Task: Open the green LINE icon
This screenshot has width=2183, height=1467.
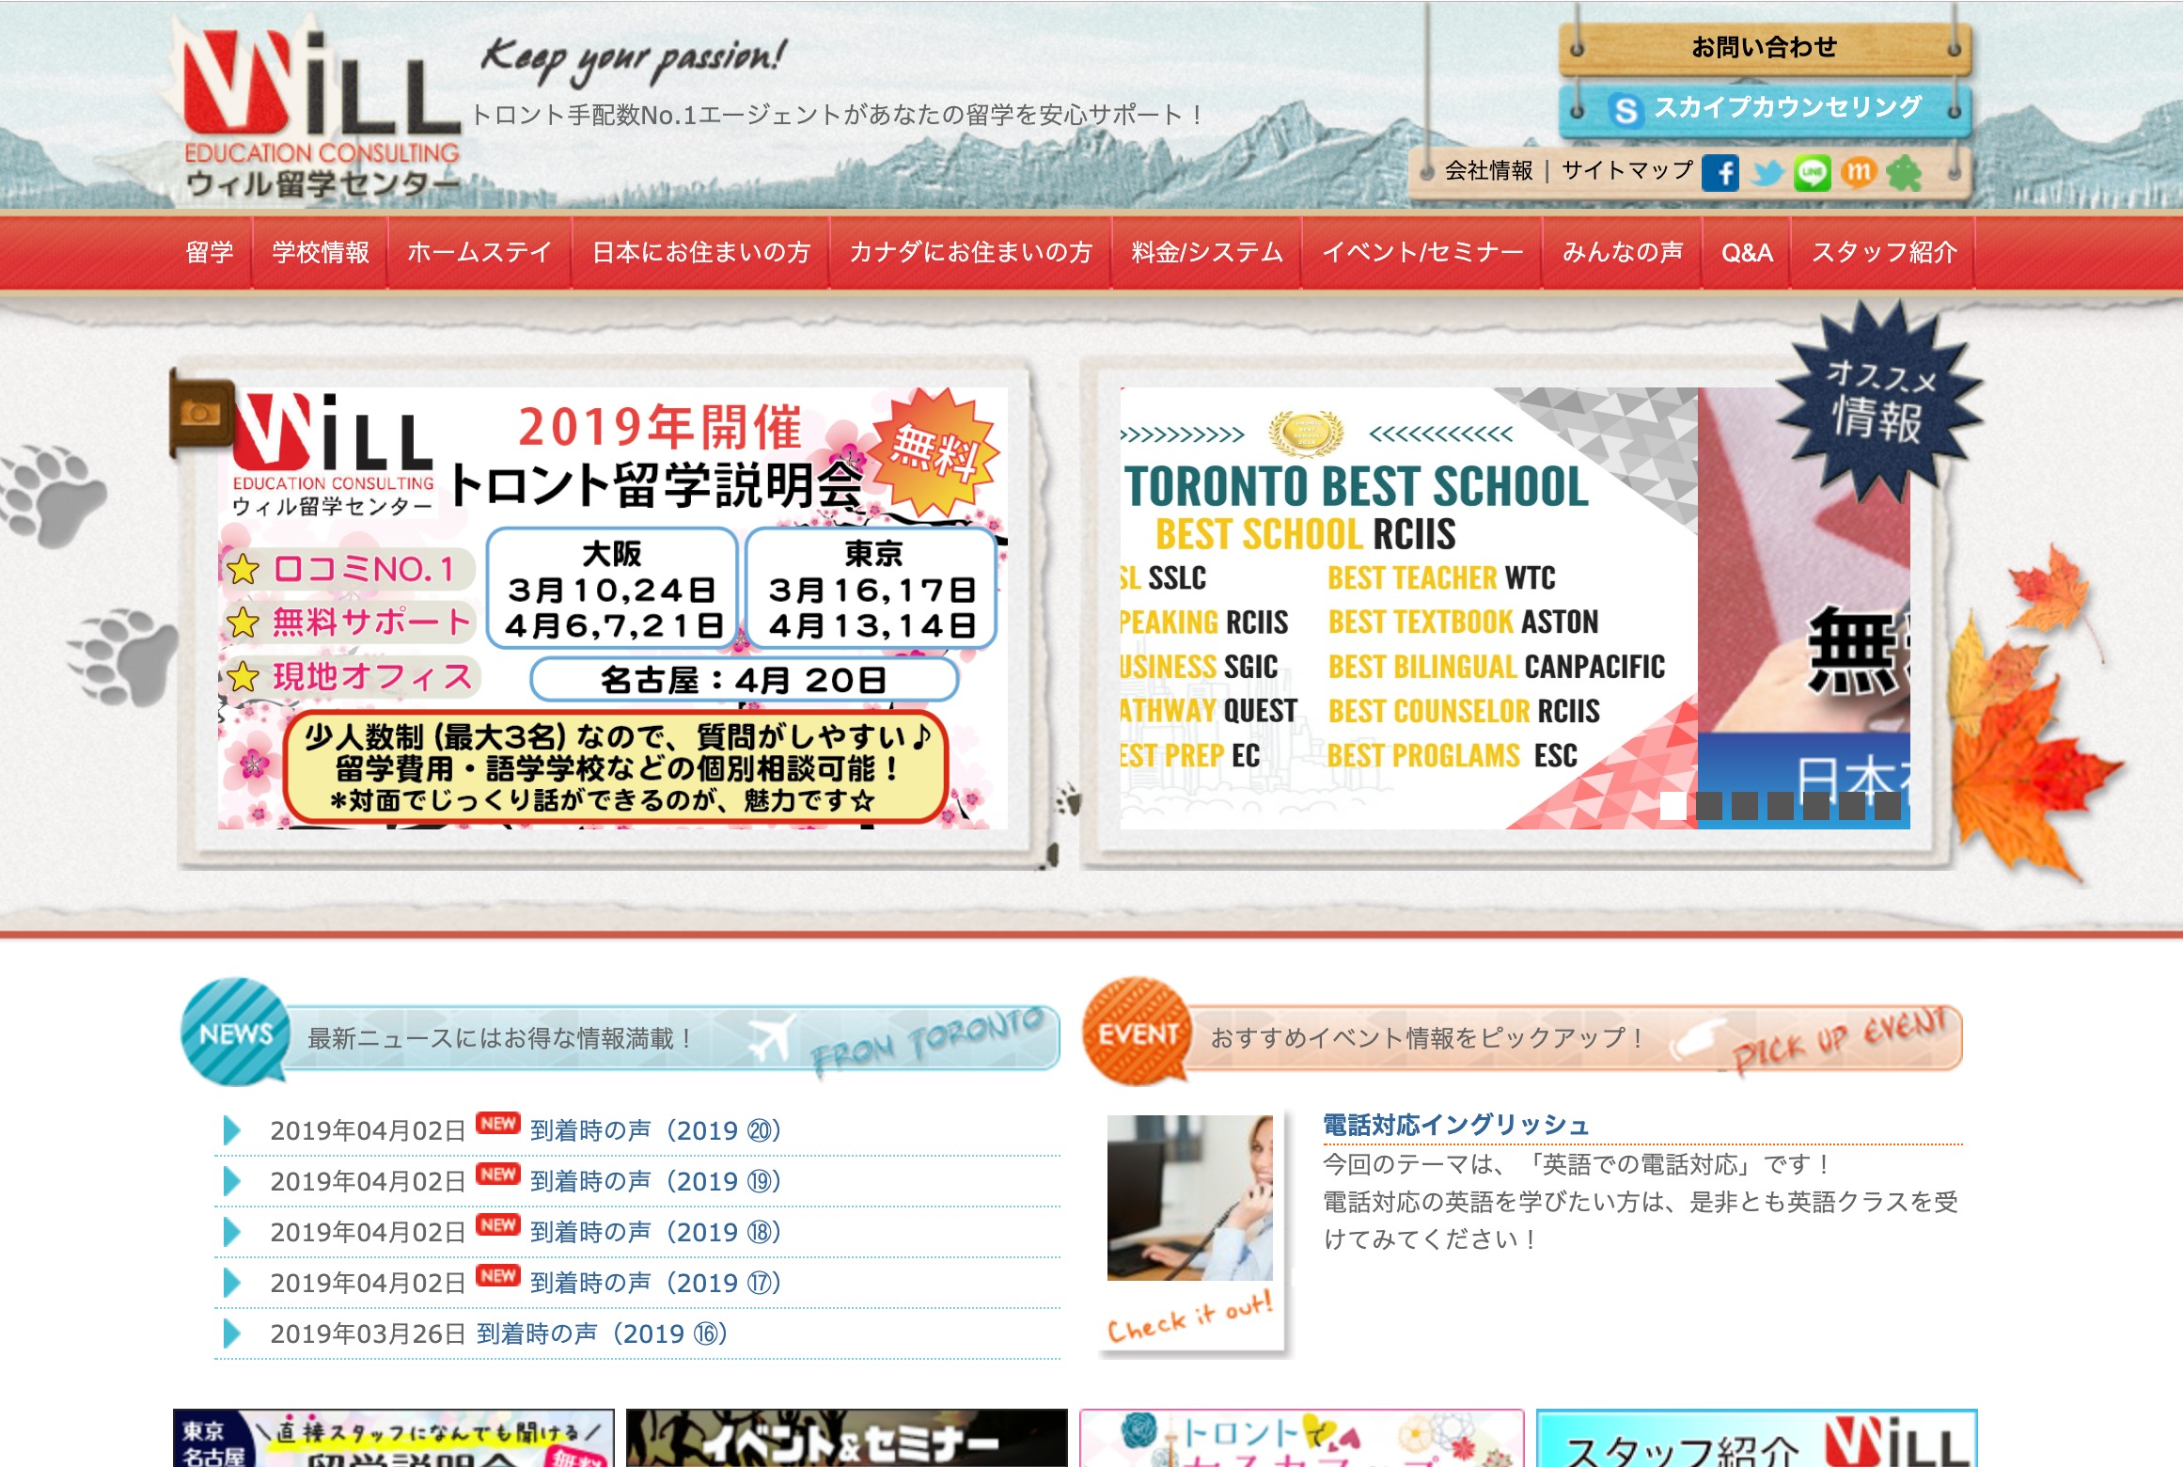Action: [x=1812, y=173]
